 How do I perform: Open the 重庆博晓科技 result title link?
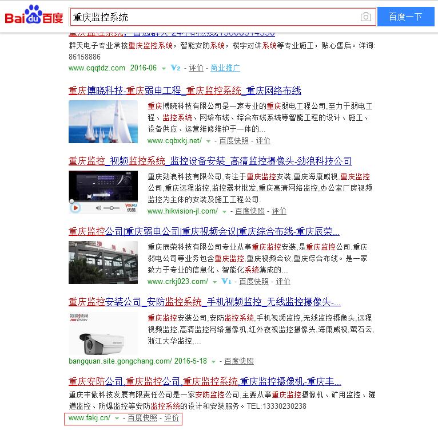[184, 90]
